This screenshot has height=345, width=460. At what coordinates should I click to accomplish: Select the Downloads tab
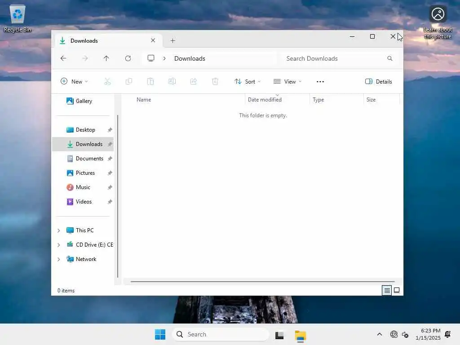coord(108,41)
